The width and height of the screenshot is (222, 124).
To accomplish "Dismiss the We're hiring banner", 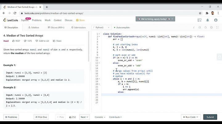I will [x=172, y=19].
